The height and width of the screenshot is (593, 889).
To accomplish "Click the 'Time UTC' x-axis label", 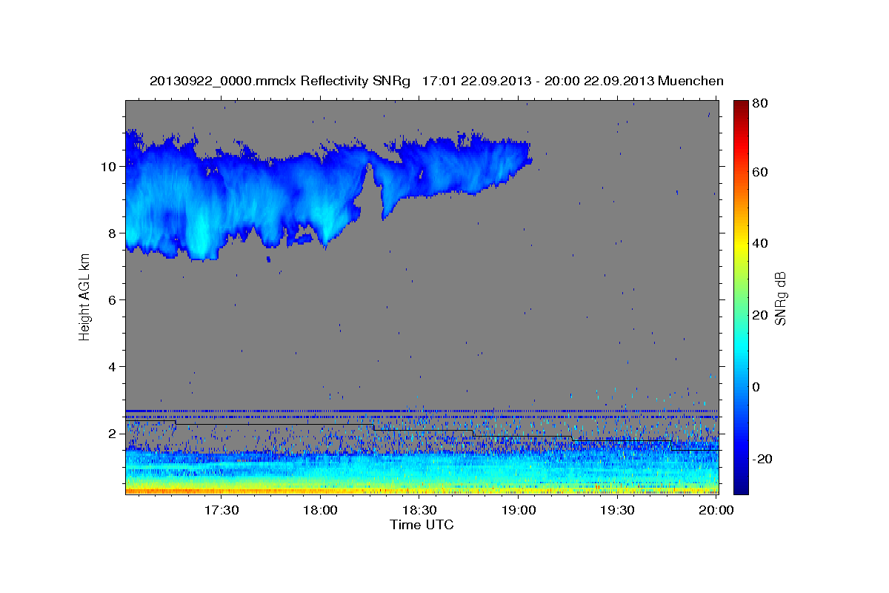I will (422, 525).
